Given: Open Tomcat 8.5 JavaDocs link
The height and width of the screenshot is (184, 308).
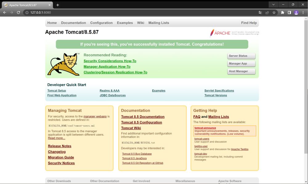Looking at the screenshot, I should tap(134, 158).
